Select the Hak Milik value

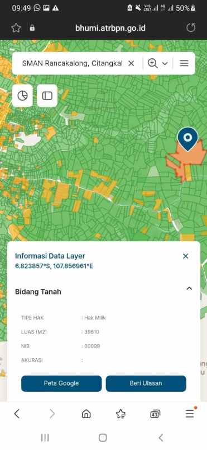(95, 318)
